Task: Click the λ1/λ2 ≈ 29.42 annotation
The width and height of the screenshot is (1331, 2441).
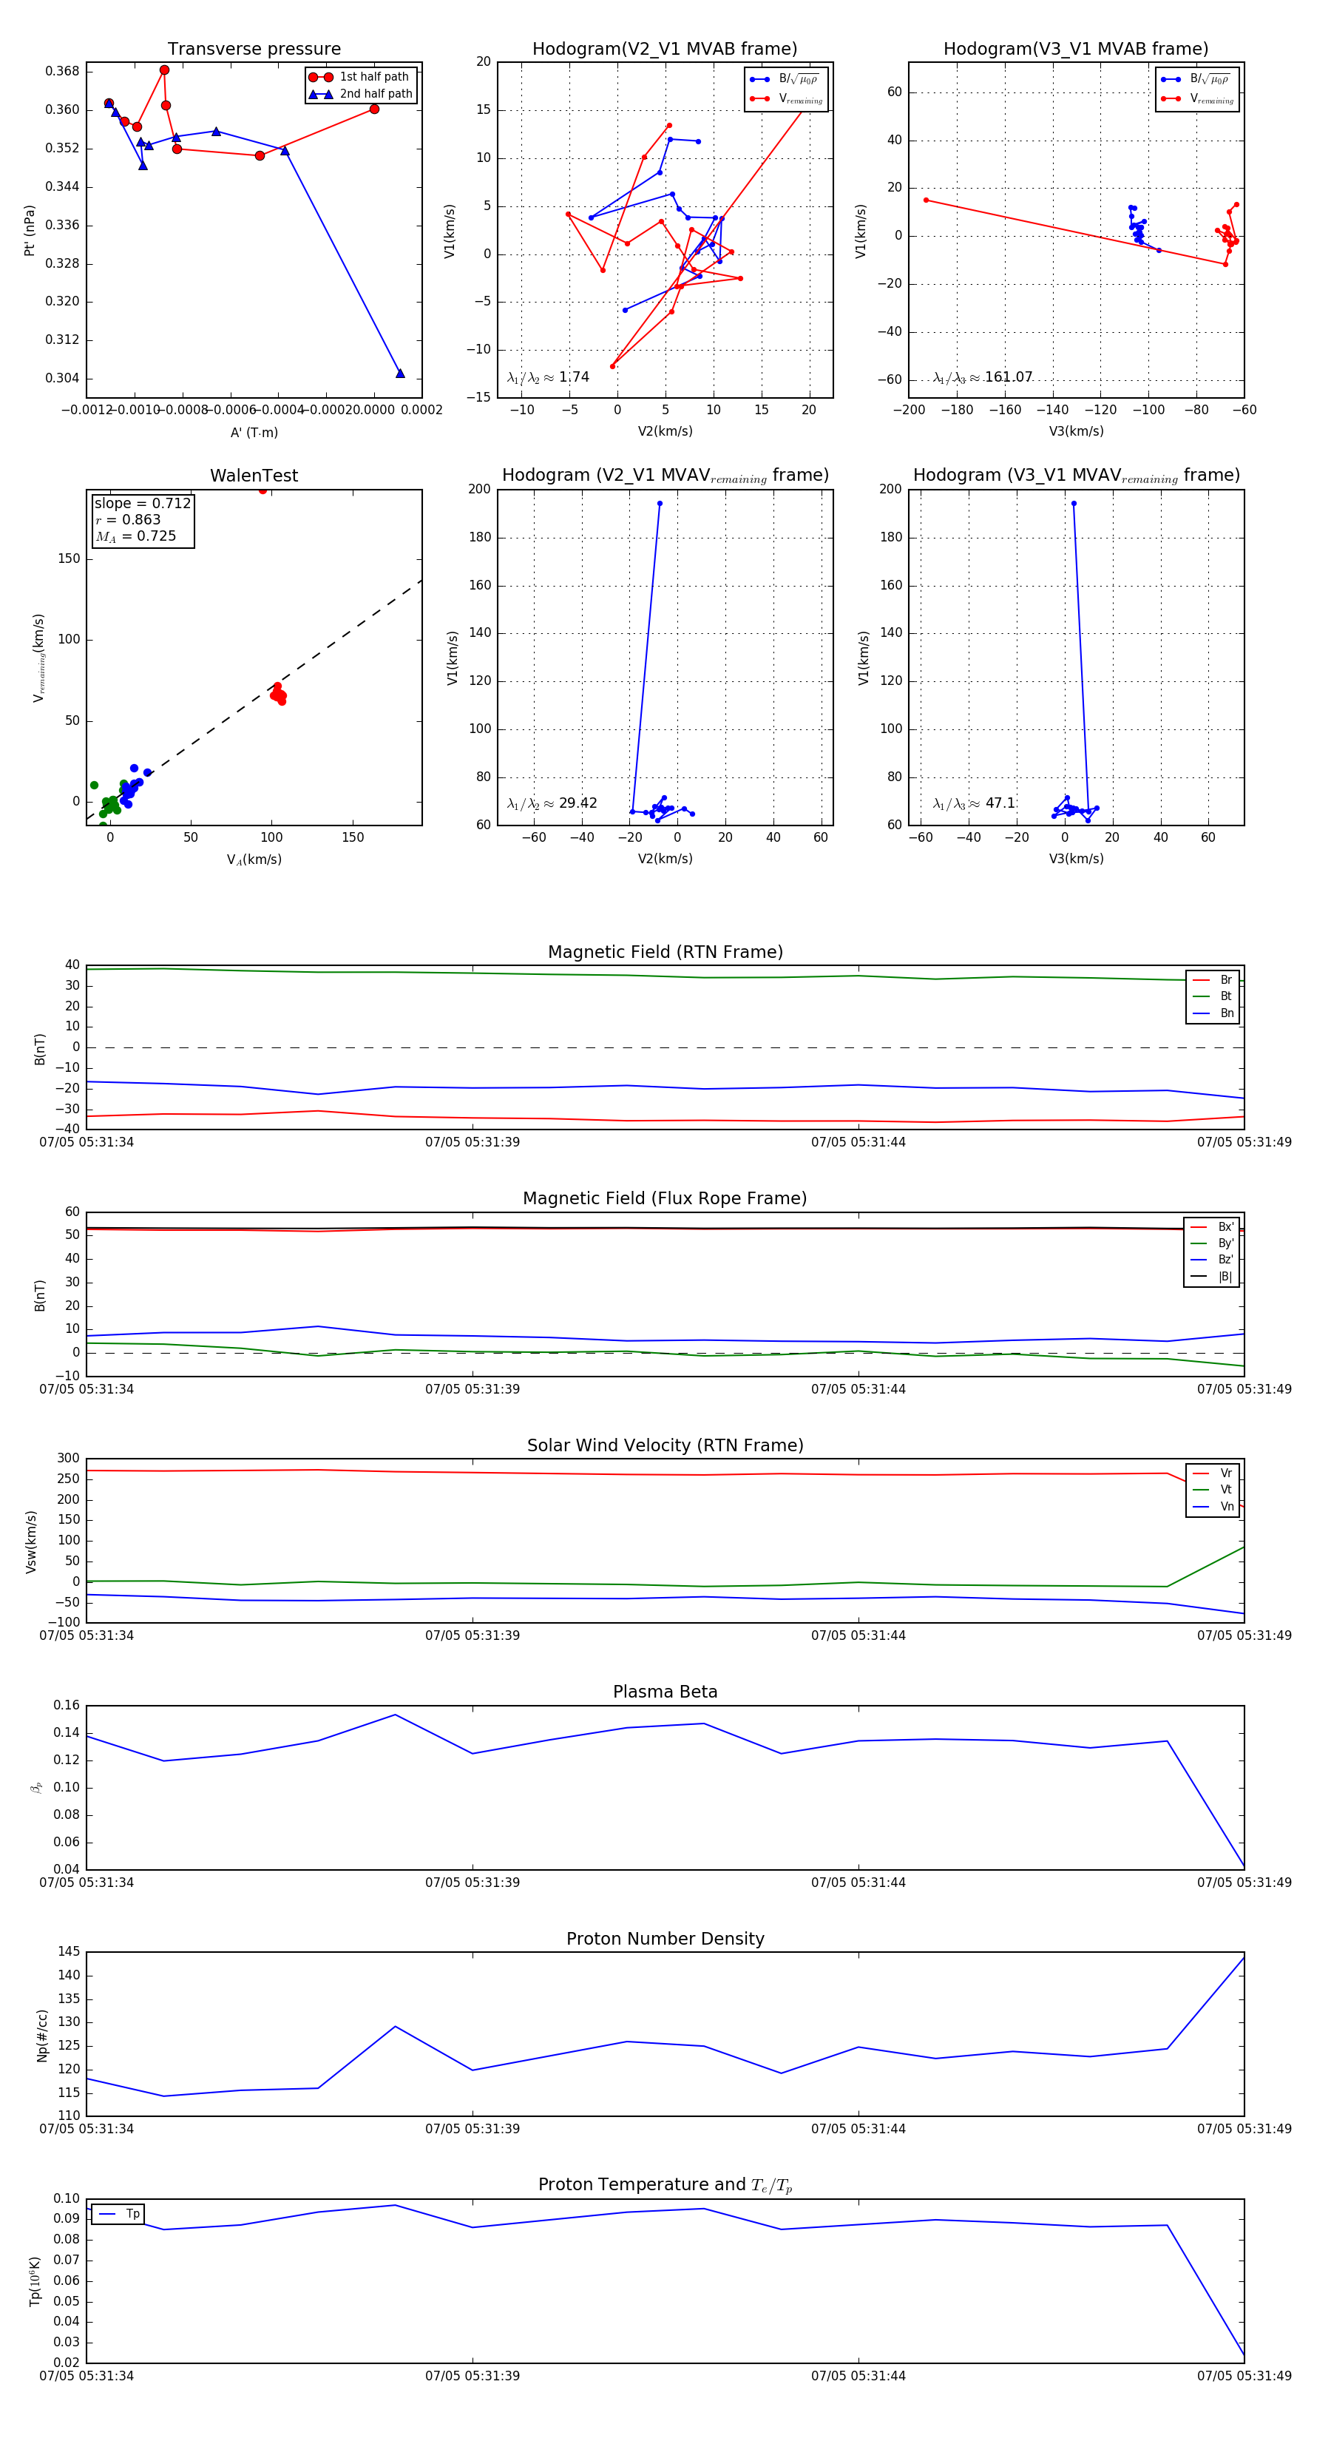Action: click(x=552, y=803)
